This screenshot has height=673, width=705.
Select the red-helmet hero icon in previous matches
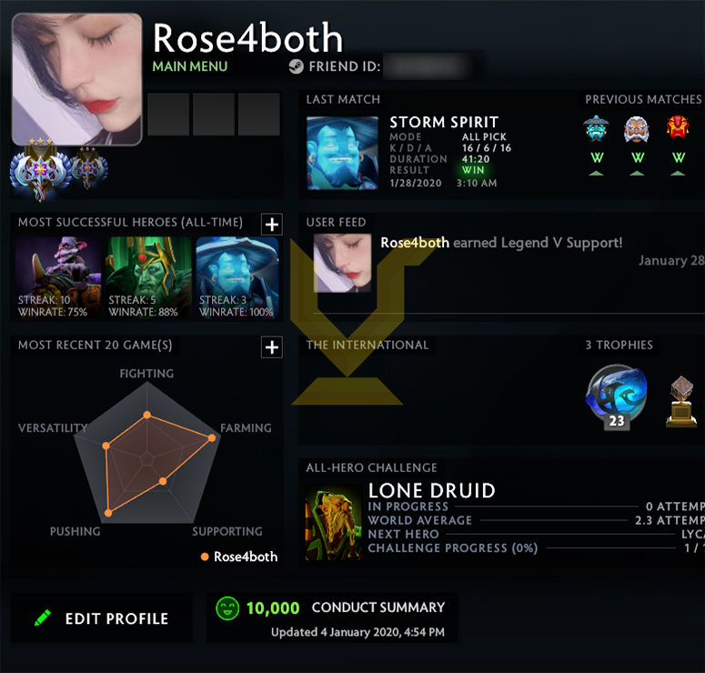click(678, 127)
